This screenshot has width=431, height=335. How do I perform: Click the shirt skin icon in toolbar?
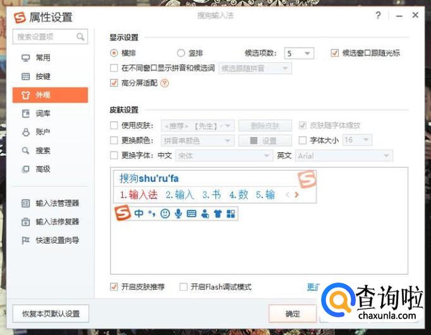(x=218, y=214)
